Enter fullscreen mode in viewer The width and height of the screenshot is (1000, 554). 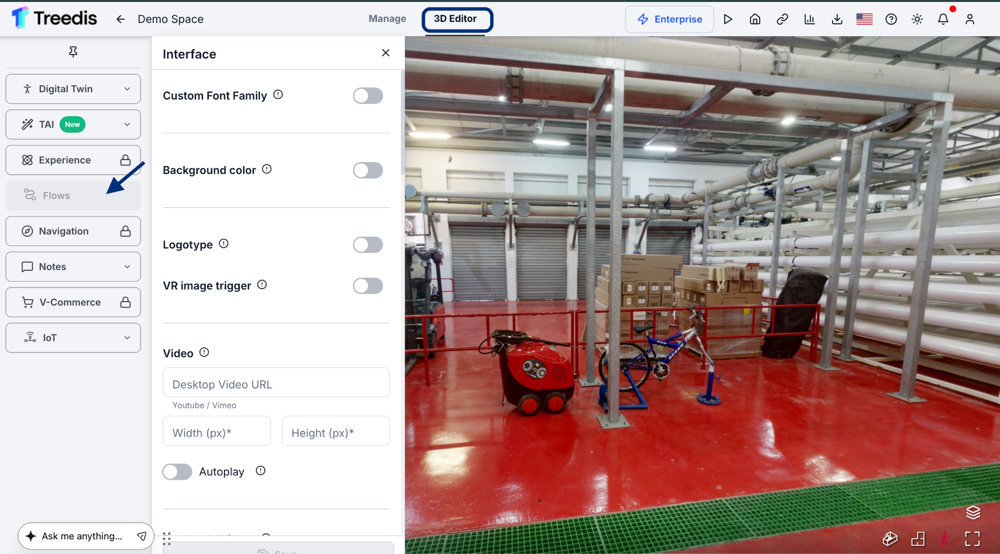(x=973, y=538)
